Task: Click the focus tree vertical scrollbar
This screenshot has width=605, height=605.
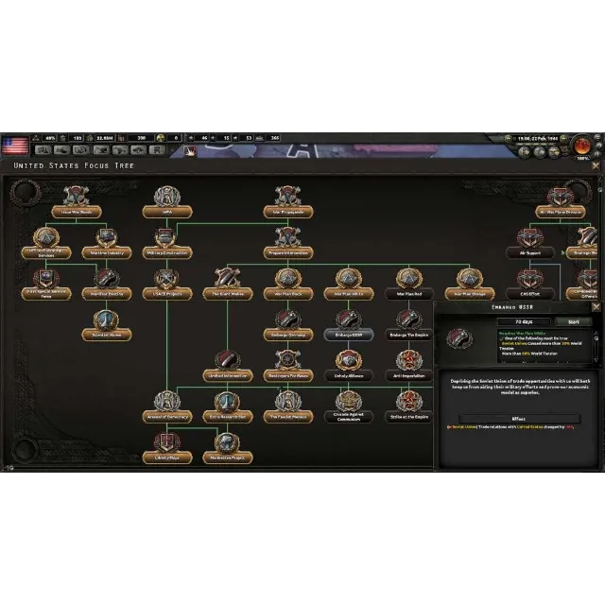Action: 601,320
